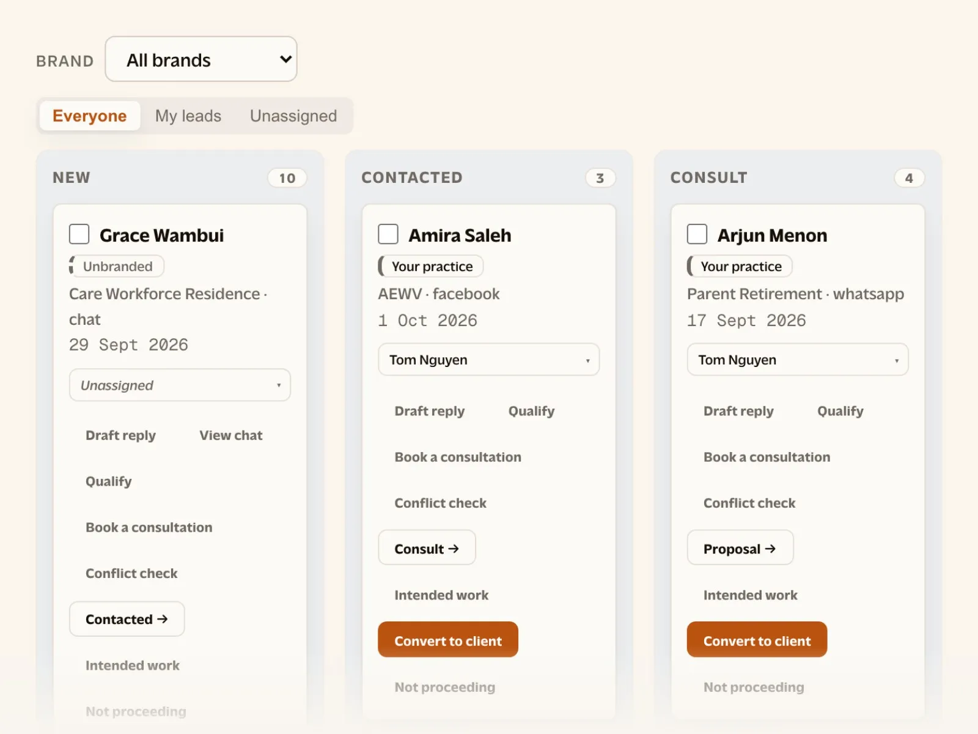This screenshot has width=978, height=734.
Task: Click Qualify on Grace Wambui's card
Action: click(x=109, y=481)
